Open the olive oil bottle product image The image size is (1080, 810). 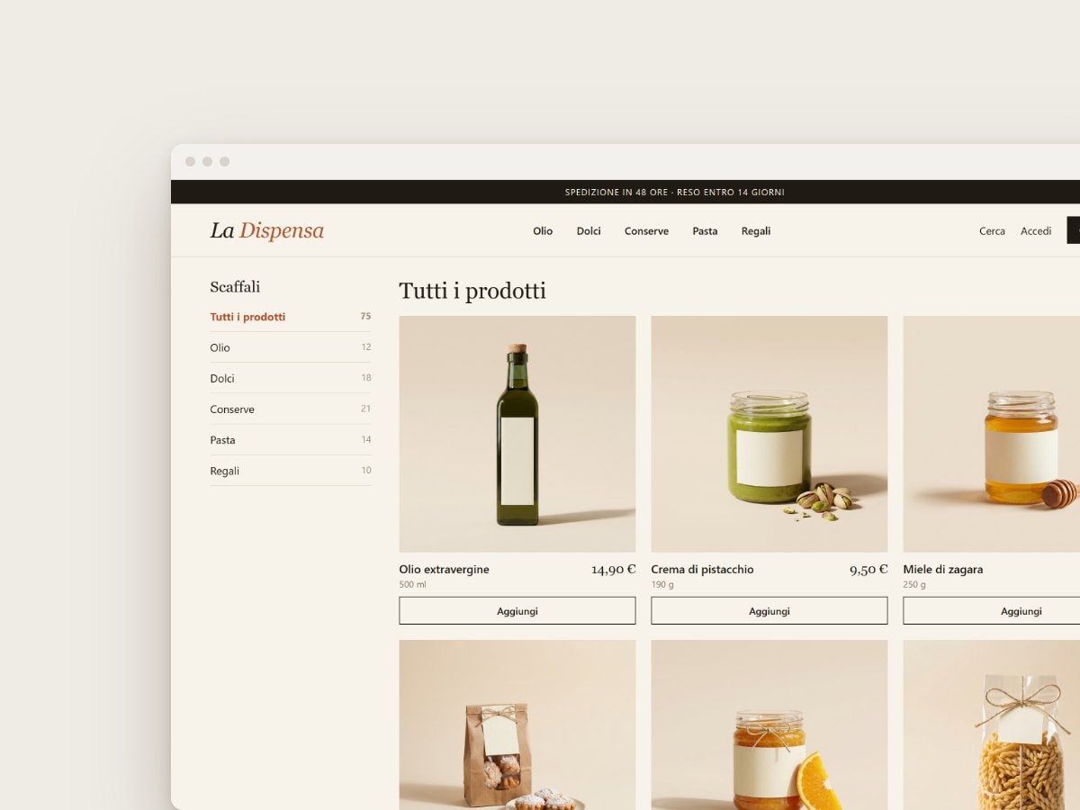point(517,434)
